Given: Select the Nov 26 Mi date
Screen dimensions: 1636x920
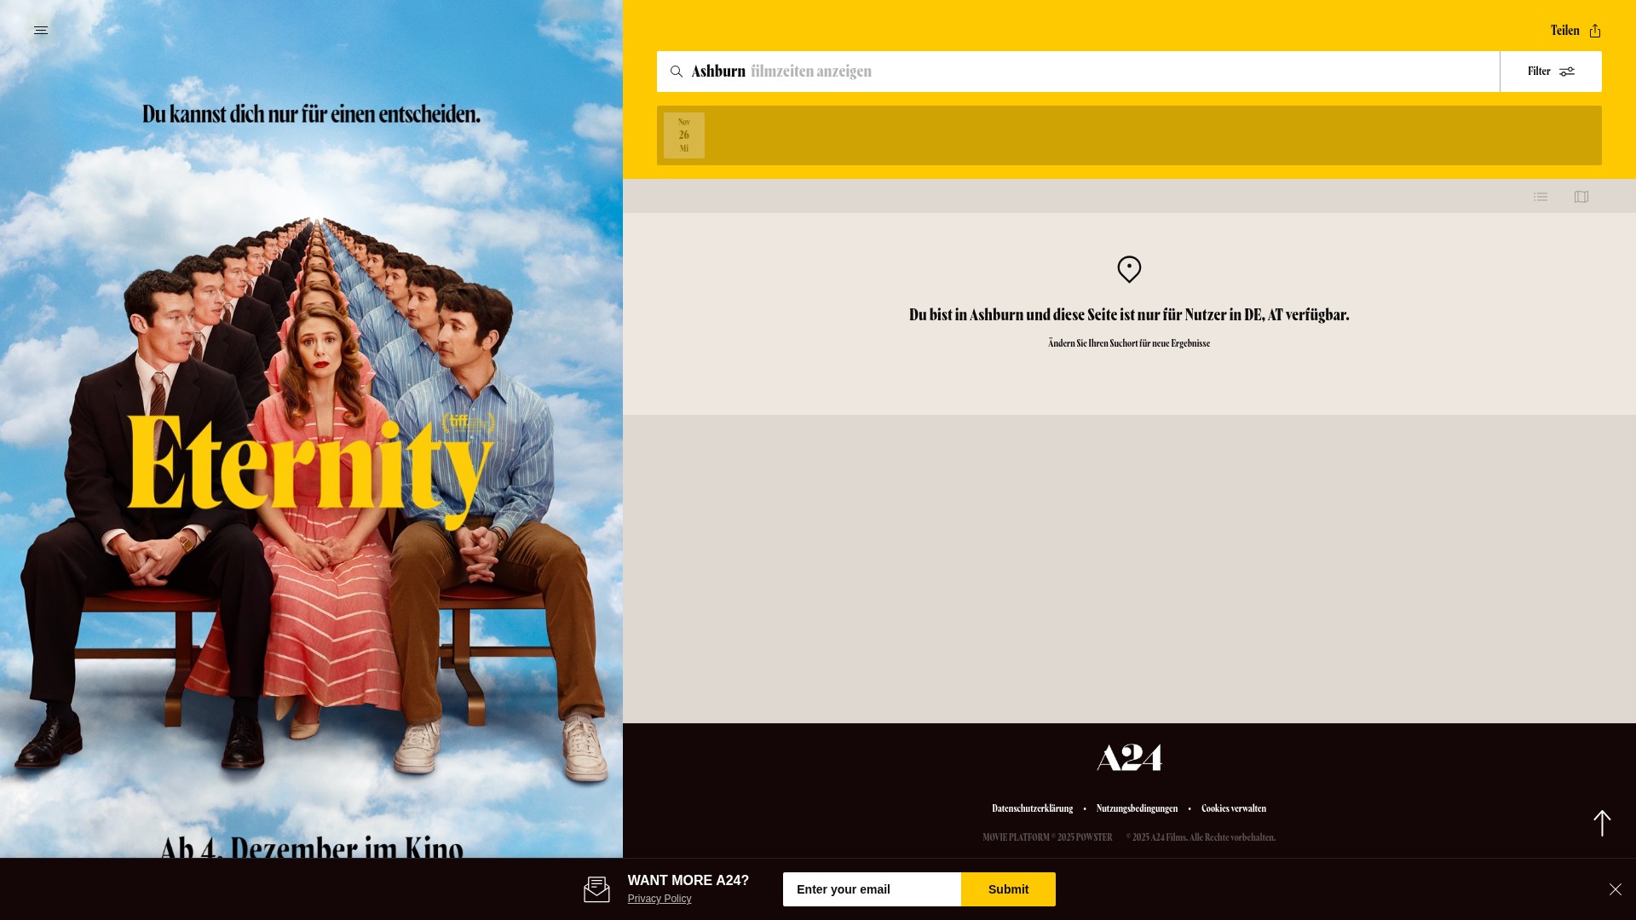Looking at the screenshot, I should pyautogui.click(x=684, y=135).
